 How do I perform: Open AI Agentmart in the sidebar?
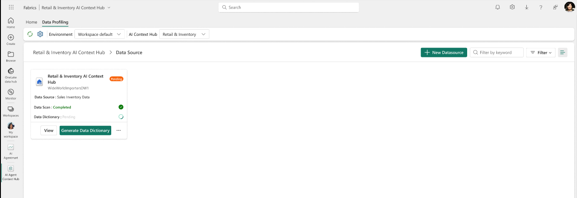click(x=11, y=151)
